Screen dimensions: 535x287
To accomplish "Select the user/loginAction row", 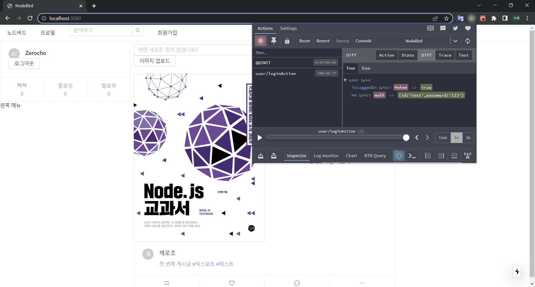I will click(x=297, y=74).
